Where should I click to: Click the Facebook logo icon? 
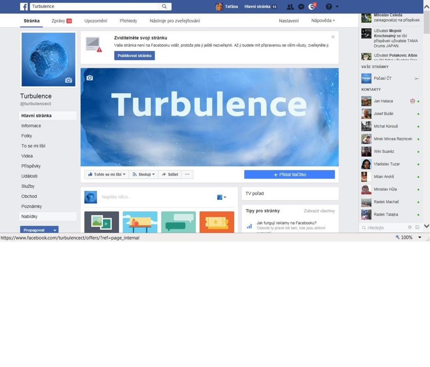coord(24,7)
